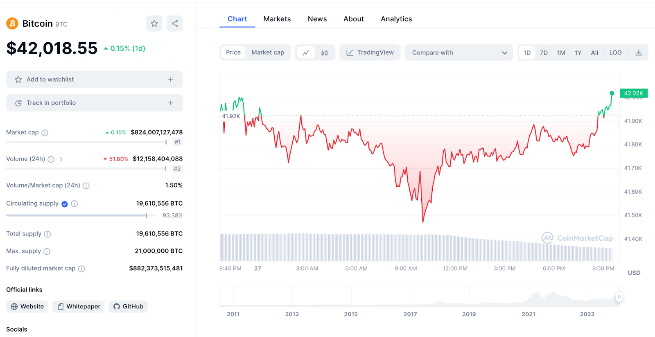Viewport: 655px width, 337px height.
Task: Toggle LOG scale on chart
Action: tap(615, 53)
